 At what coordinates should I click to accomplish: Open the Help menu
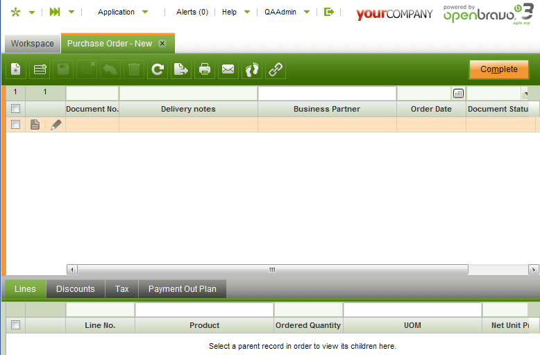pyautogui.click(x=229, y=12)
